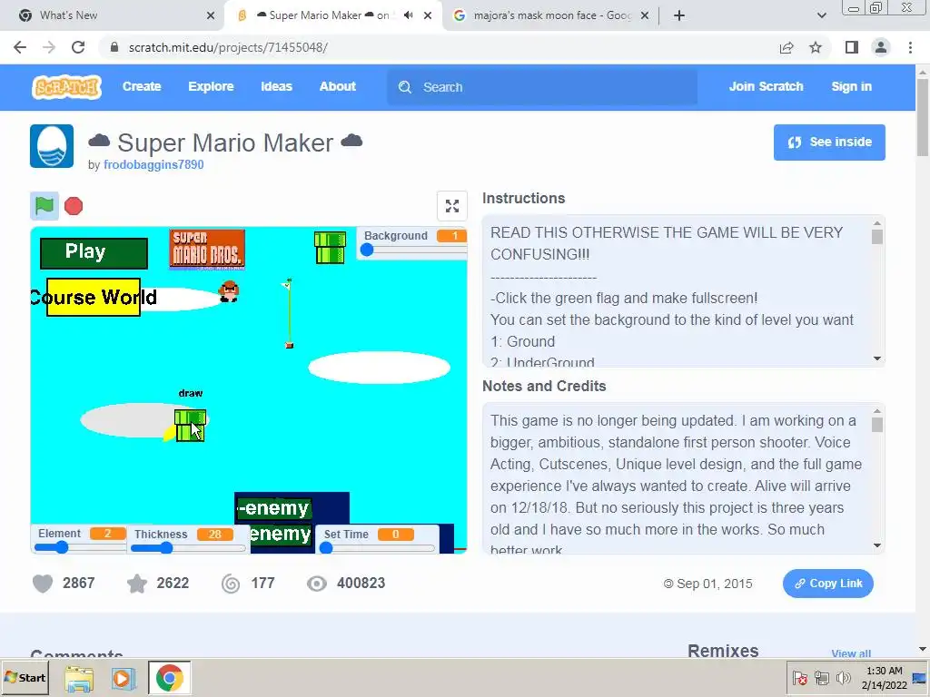Adjust the Background slider
Screen dimensions: 930x697
412,250
